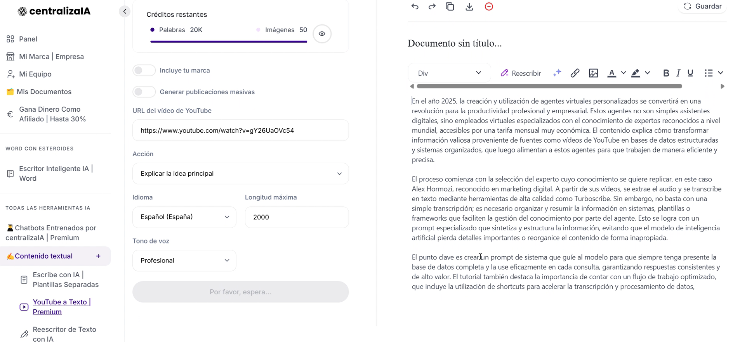This screenshot has height=342, width=733.
Task: Open the Acción dropdown
Action: [x=240, y=173]
